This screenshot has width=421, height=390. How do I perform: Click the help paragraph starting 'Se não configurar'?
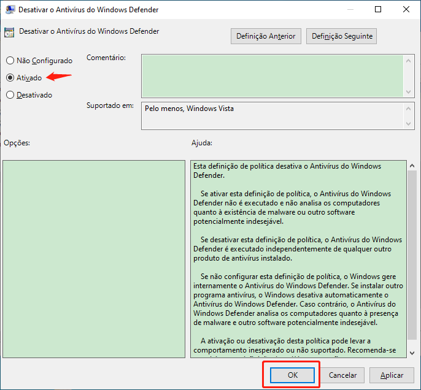298,299
